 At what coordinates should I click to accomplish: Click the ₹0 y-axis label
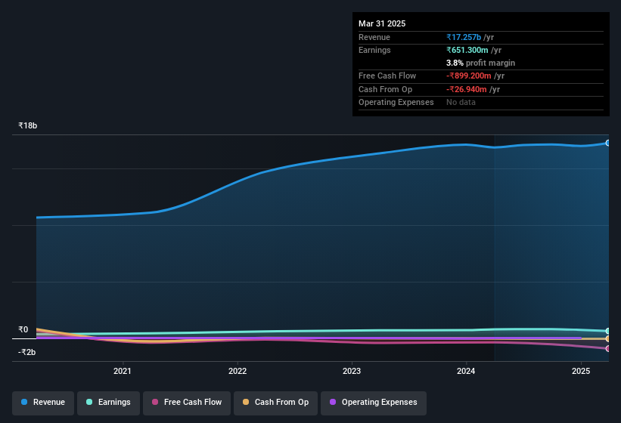pyautogui.click(x=23, y=329)
